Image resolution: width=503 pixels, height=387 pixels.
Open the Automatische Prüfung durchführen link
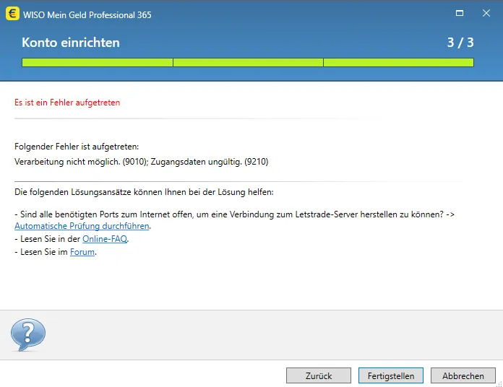click(x=82, y=226)
